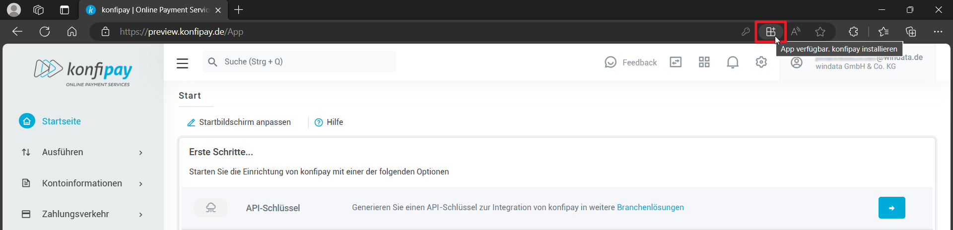Open the Branchenlösungen link
Viewport: 953px width, 230px height.
(650, 208)
